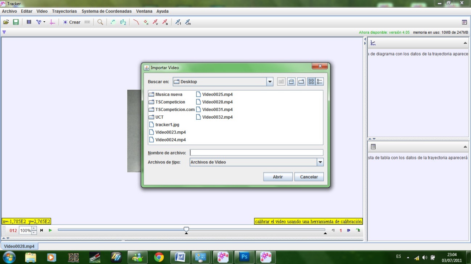Click the Desktop up-one-level folder icon
Image resolution: width=471 pixels, height=264 pixels.
point(281,81)
